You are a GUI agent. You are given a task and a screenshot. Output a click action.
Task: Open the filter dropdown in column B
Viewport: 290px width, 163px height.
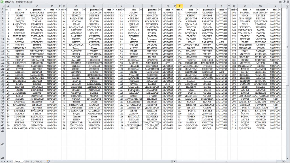point(27,10)
